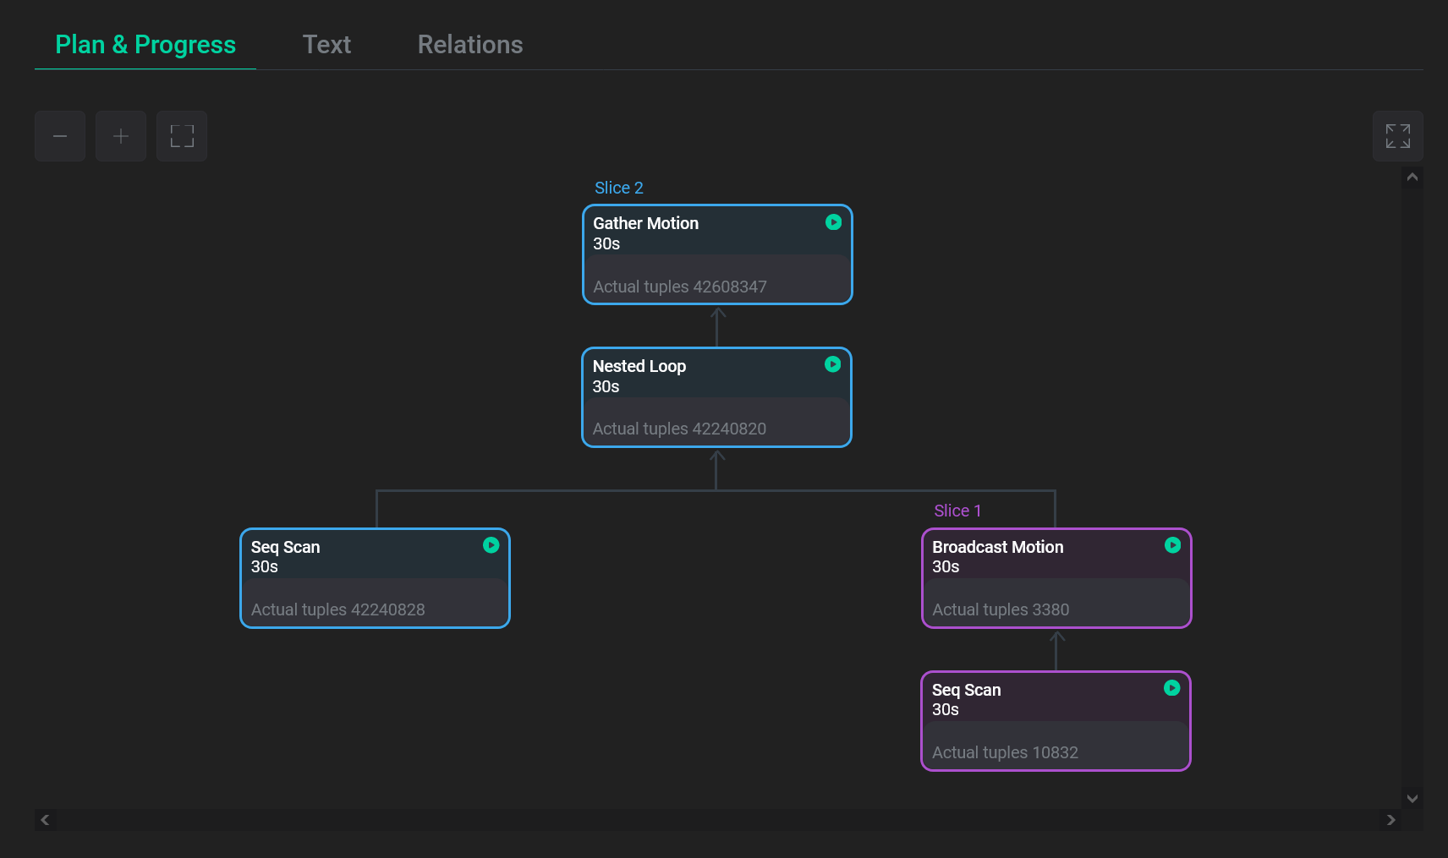The height and width of the screenshot is (858, 1448).
Task: Select the zoom out tool
Action: click(59, 135)
